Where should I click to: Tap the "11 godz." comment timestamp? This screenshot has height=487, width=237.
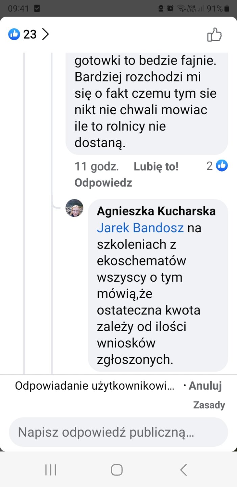(96, 166)
